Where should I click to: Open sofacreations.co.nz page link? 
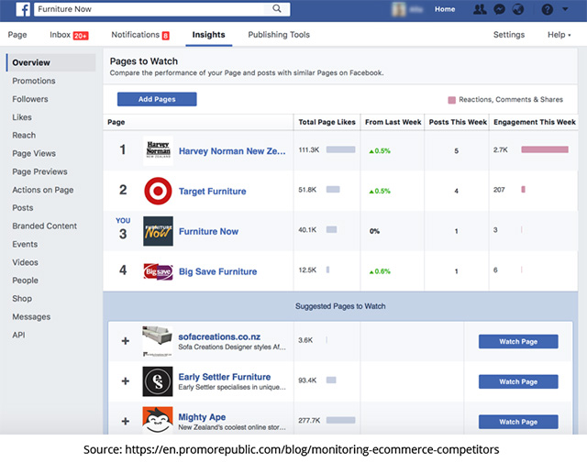coord(219,336)
